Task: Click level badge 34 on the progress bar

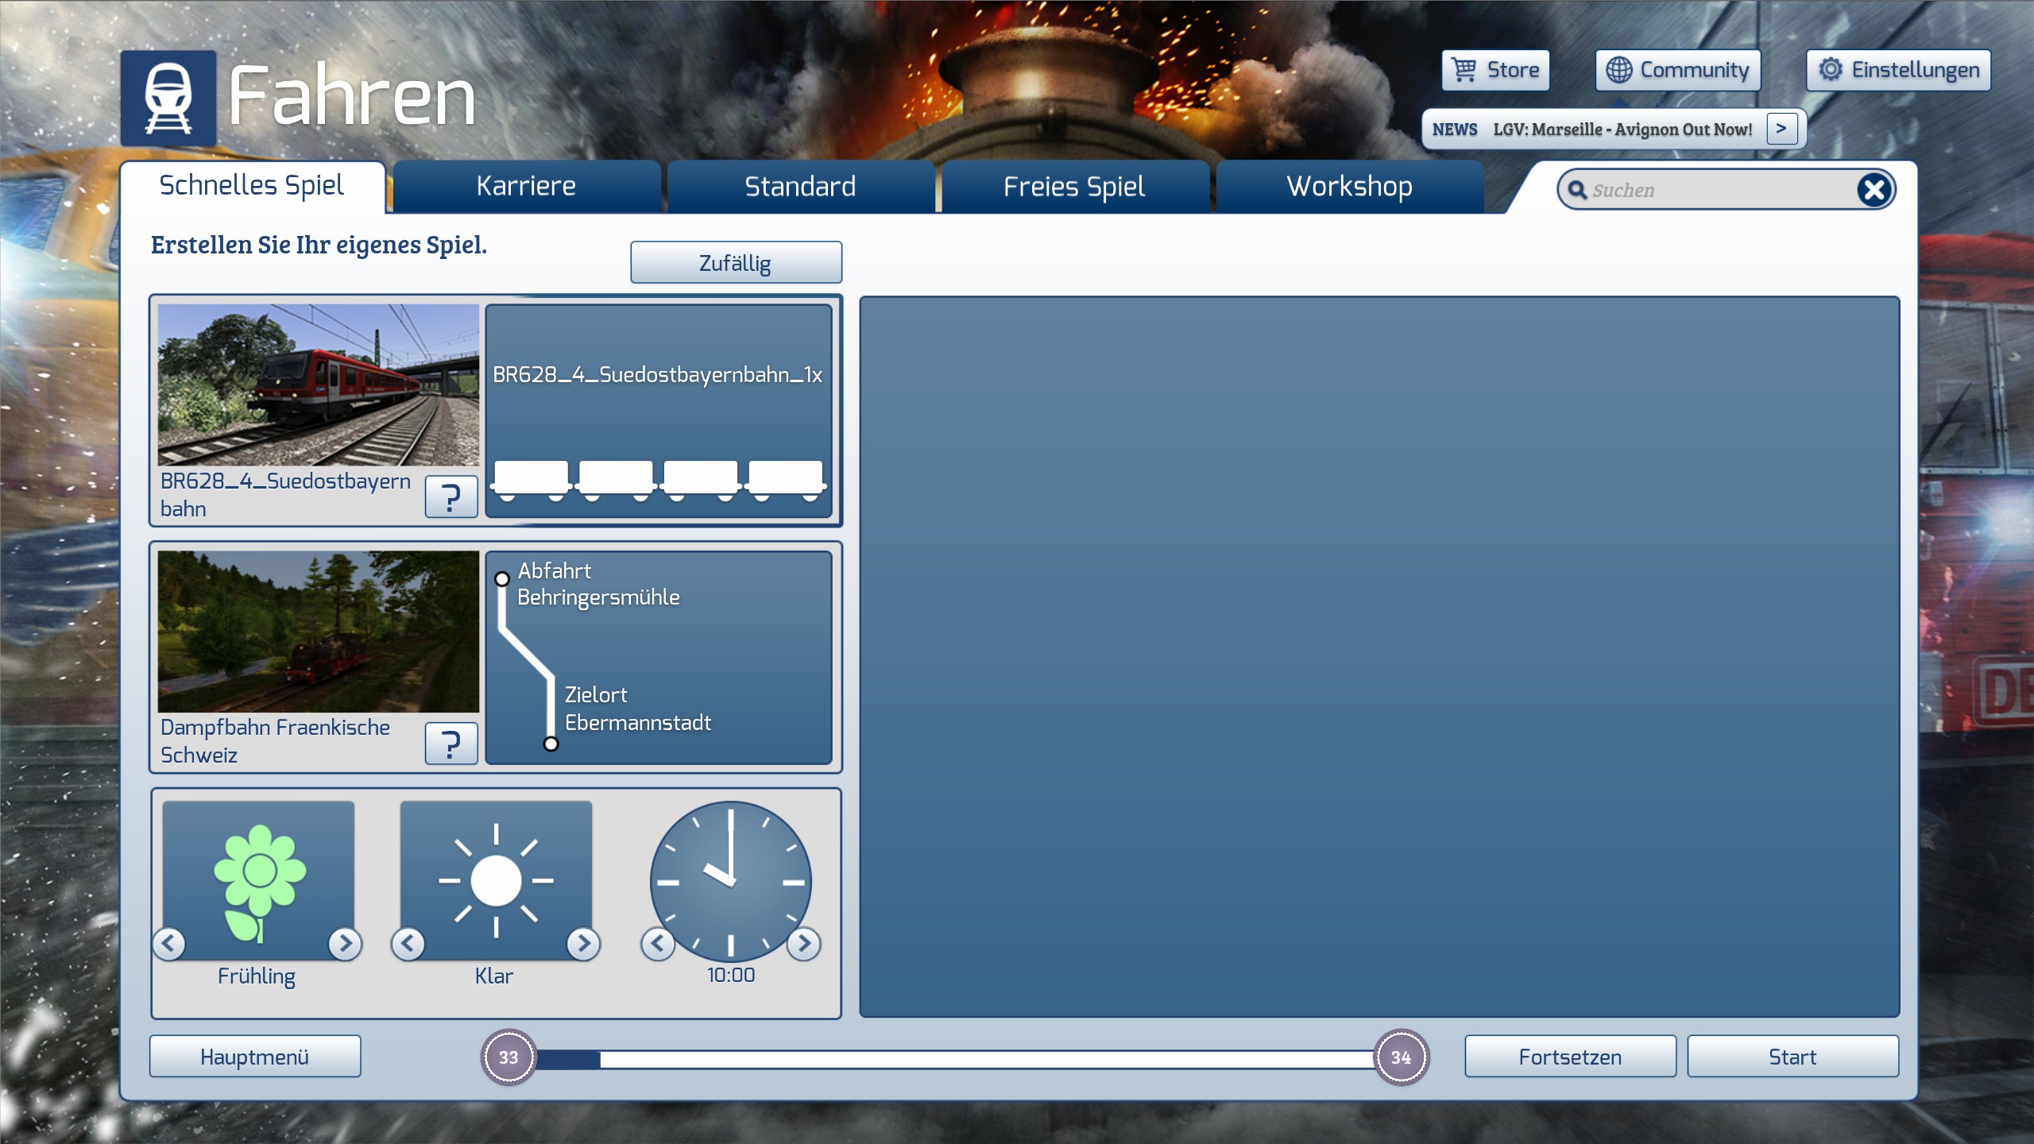Action: tap(1401, 1057)
